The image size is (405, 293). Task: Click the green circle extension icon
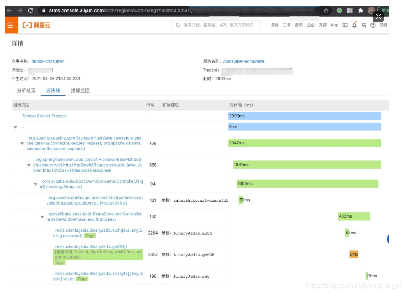coord(339,10)
